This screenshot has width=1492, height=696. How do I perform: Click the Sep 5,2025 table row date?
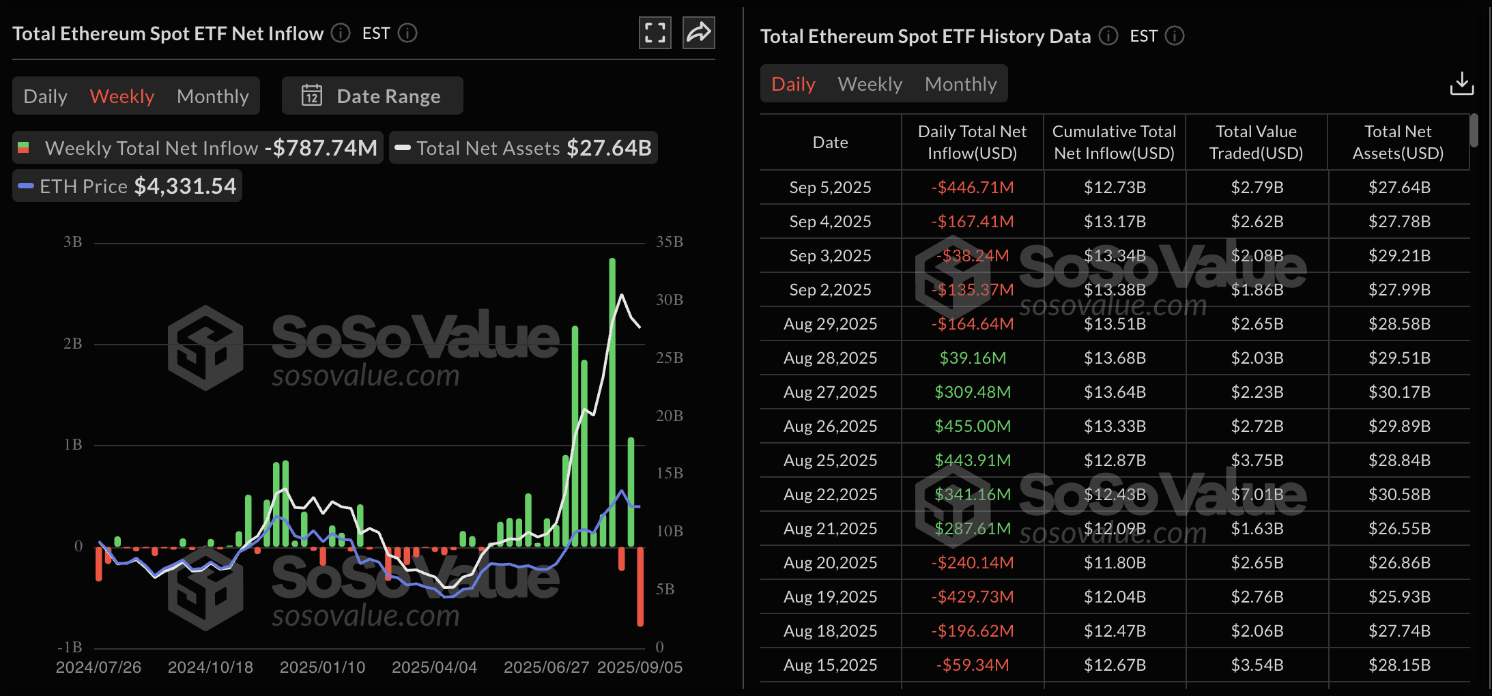point(830,187)
